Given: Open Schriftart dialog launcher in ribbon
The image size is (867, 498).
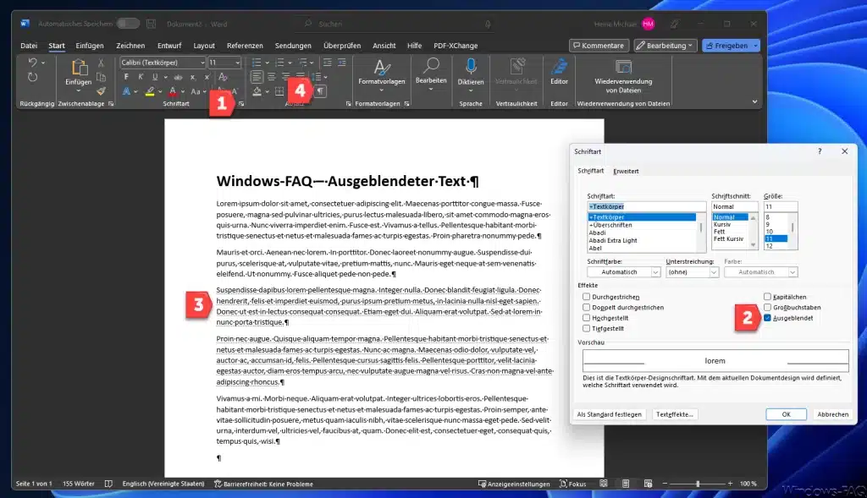Looking at the screenshot, I should tap(241, 103).
